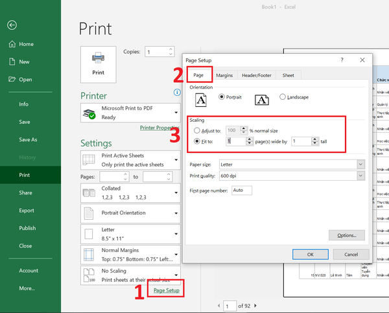The width and height of the screenshot is (389, 313).
Task: Increase pages wide value
Action: click(250, 139)
